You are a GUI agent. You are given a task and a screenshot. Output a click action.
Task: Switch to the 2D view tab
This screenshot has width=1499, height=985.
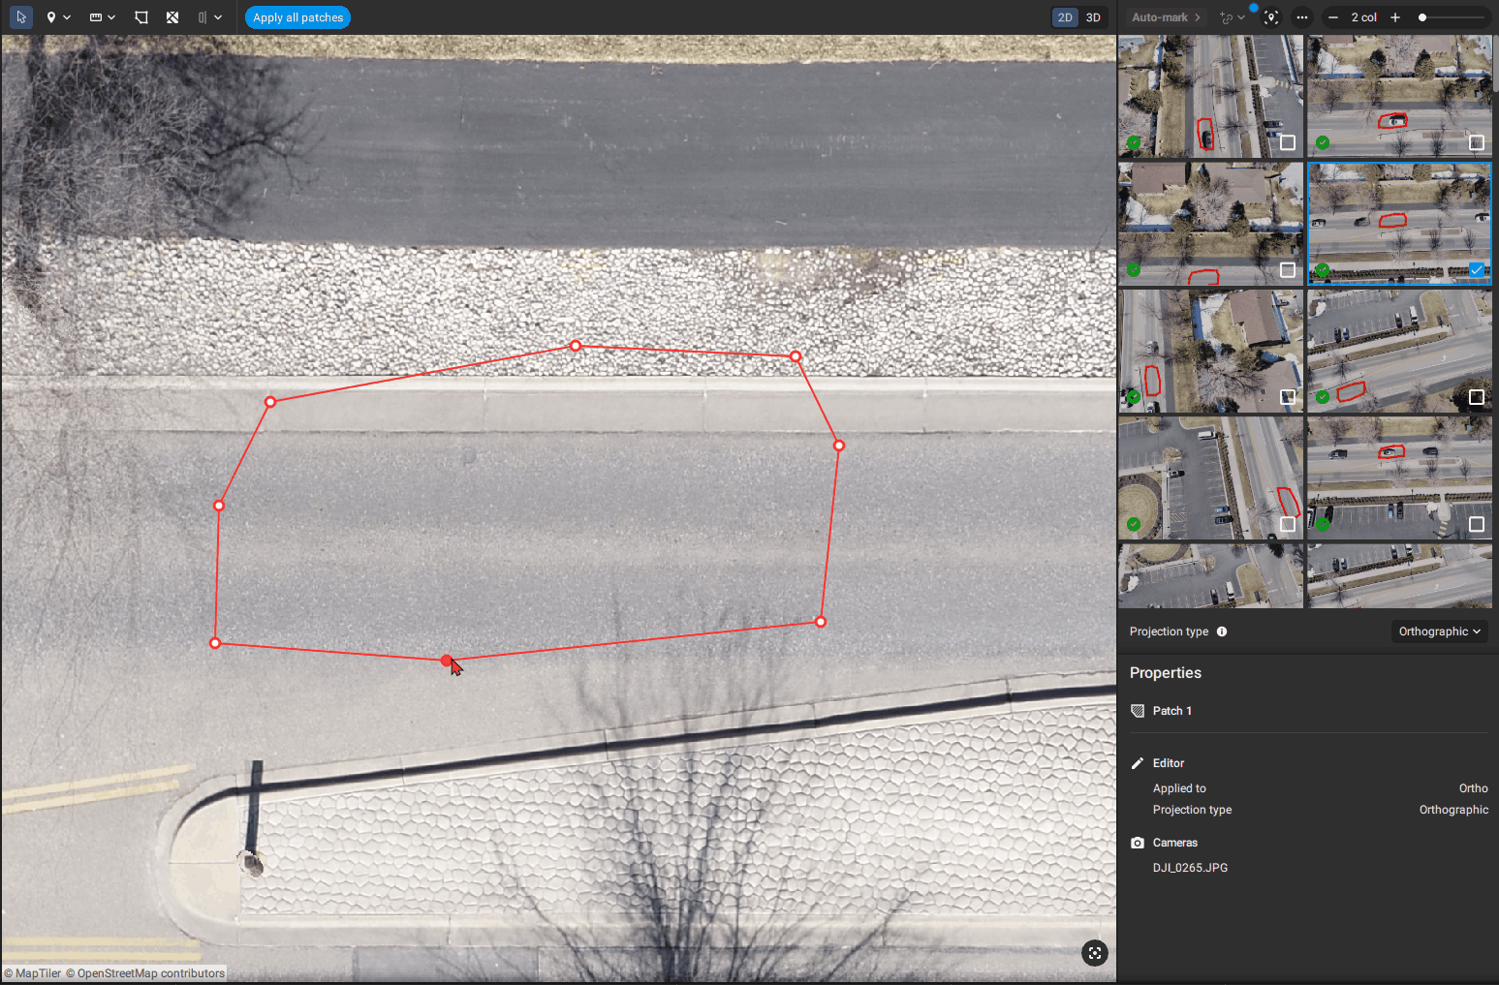click(x=1065, y=17)
